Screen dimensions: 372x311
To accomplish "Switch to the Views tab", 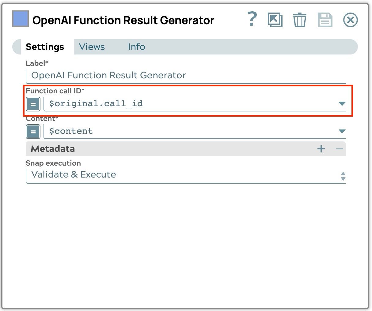I will tap(92, 47).
